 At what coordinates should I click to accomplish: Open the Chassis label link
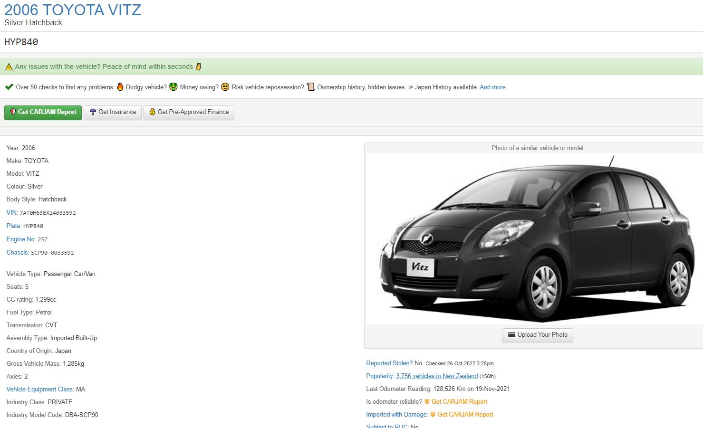[18, 252]
